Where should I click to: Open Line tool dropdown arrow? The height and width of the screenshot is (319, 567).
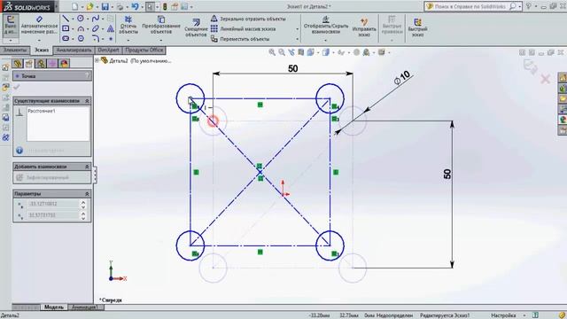tap(73, 19)
